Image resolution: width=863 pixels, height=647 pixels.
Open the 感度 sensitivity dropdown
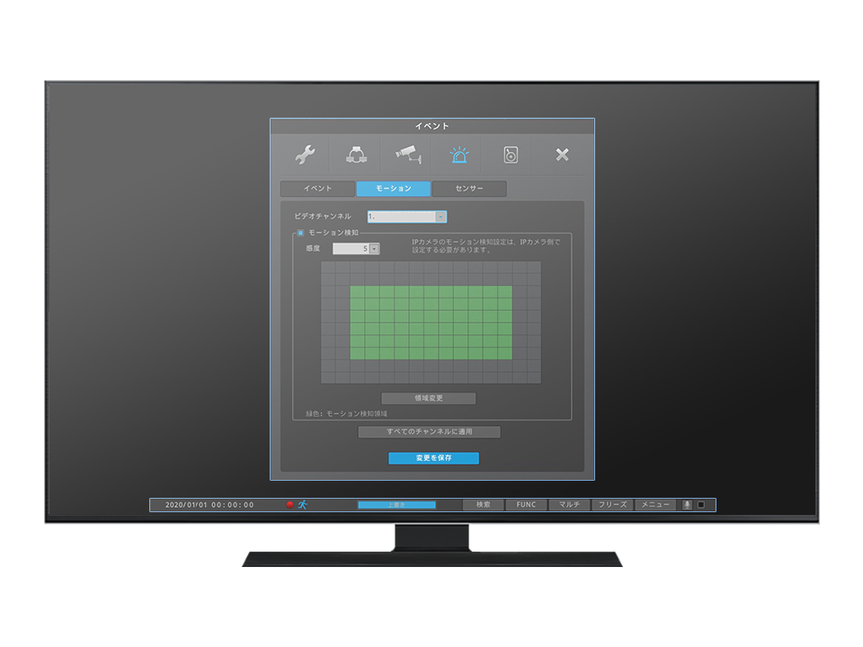click(x=356, y=249)
